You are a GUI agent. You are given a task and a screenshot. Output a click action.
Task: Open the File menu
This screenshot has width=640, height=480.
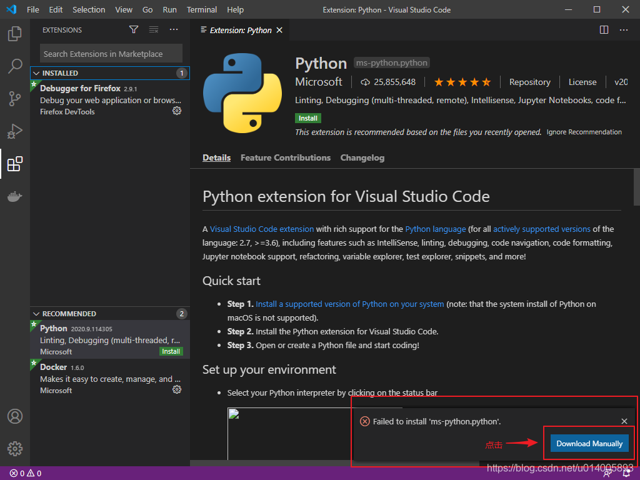tap(32, 9)
